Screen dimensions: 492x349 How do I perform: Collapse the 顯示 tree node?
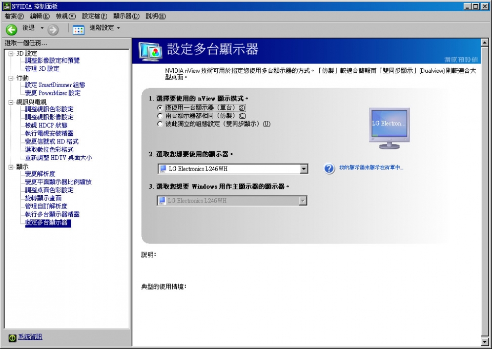(11, 167)
